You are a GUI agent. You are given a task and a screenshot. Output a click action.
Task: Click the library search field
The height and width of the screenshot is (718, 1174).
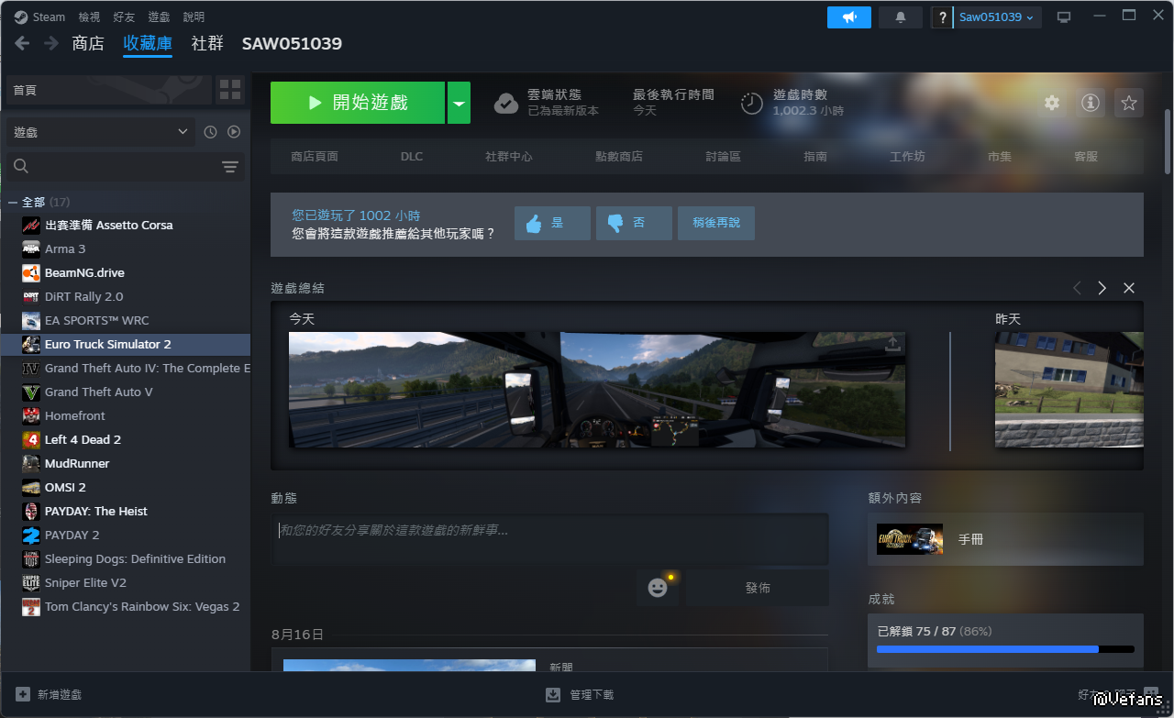[112, 166]
